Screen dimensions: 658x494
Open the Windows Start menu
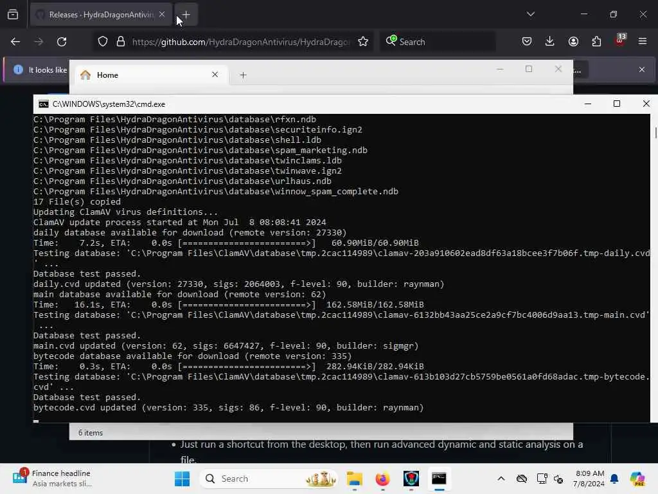click(182, 479)
